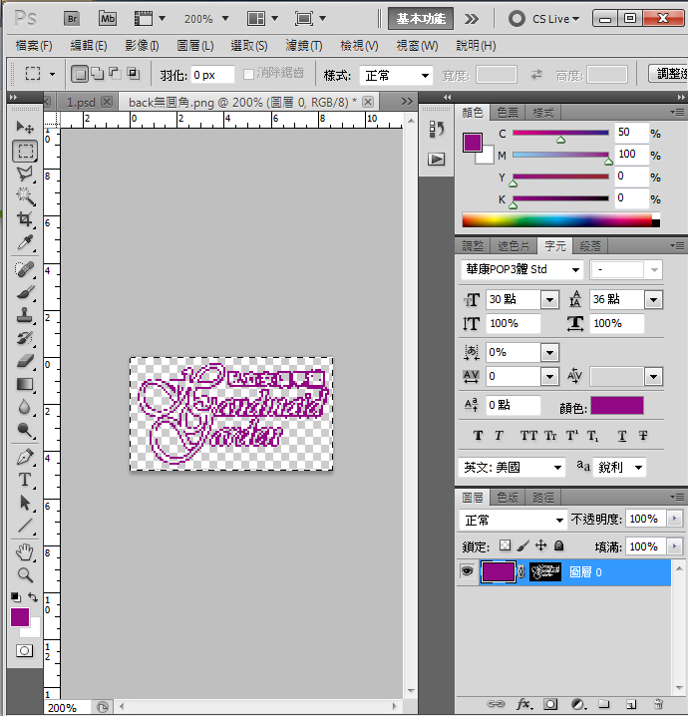Open layer styles fx button
The image size is (688, 716).
(x=523, y=704)
